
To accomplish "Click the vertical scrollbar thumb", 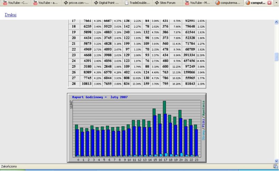I will tap(276, 57).
